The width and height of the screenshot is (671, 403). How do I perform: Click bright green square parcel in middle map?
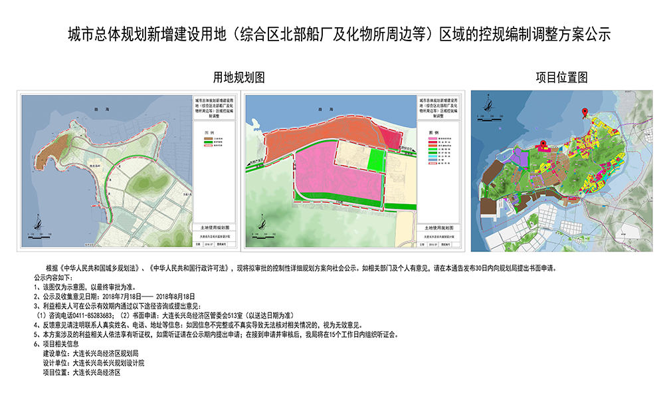376,160
